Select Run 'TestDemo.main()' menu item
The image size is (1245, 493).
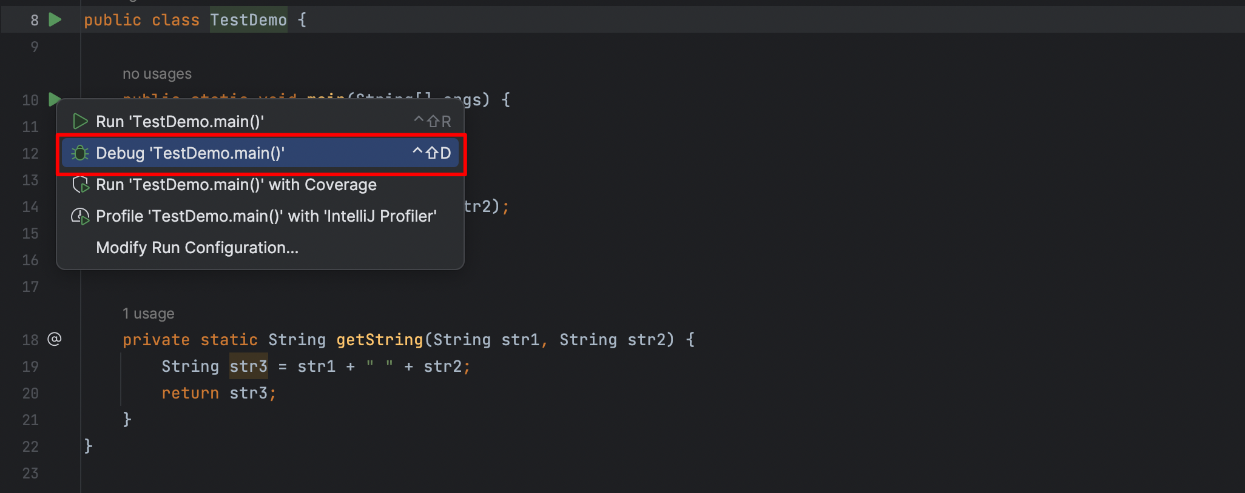tap(180, 122)
